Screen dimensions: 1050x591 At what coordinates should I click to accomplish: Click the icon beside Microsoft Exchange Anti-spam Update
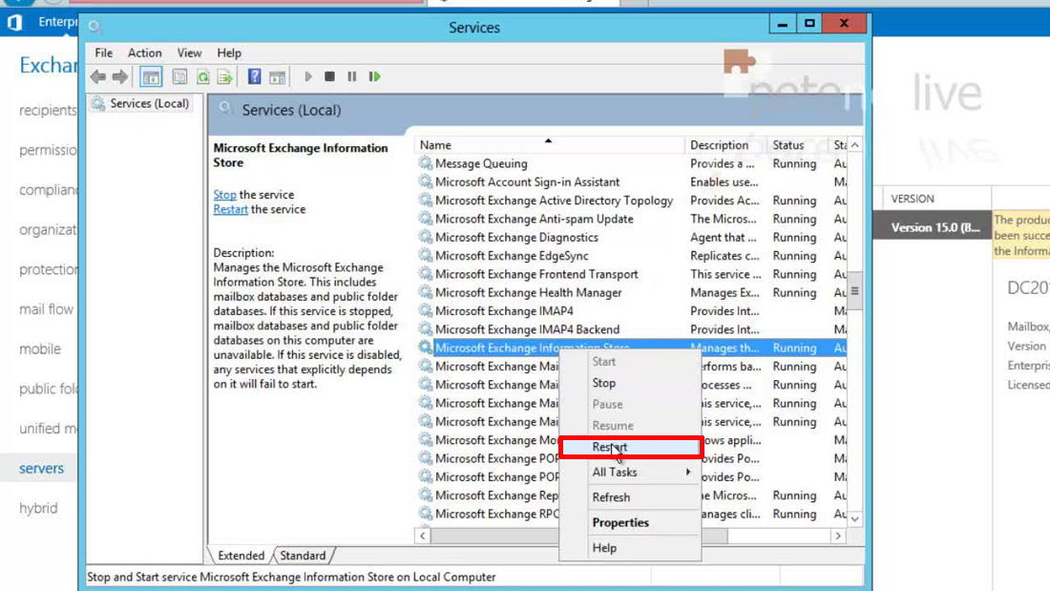pyautogui.click(x=425, y=219)
